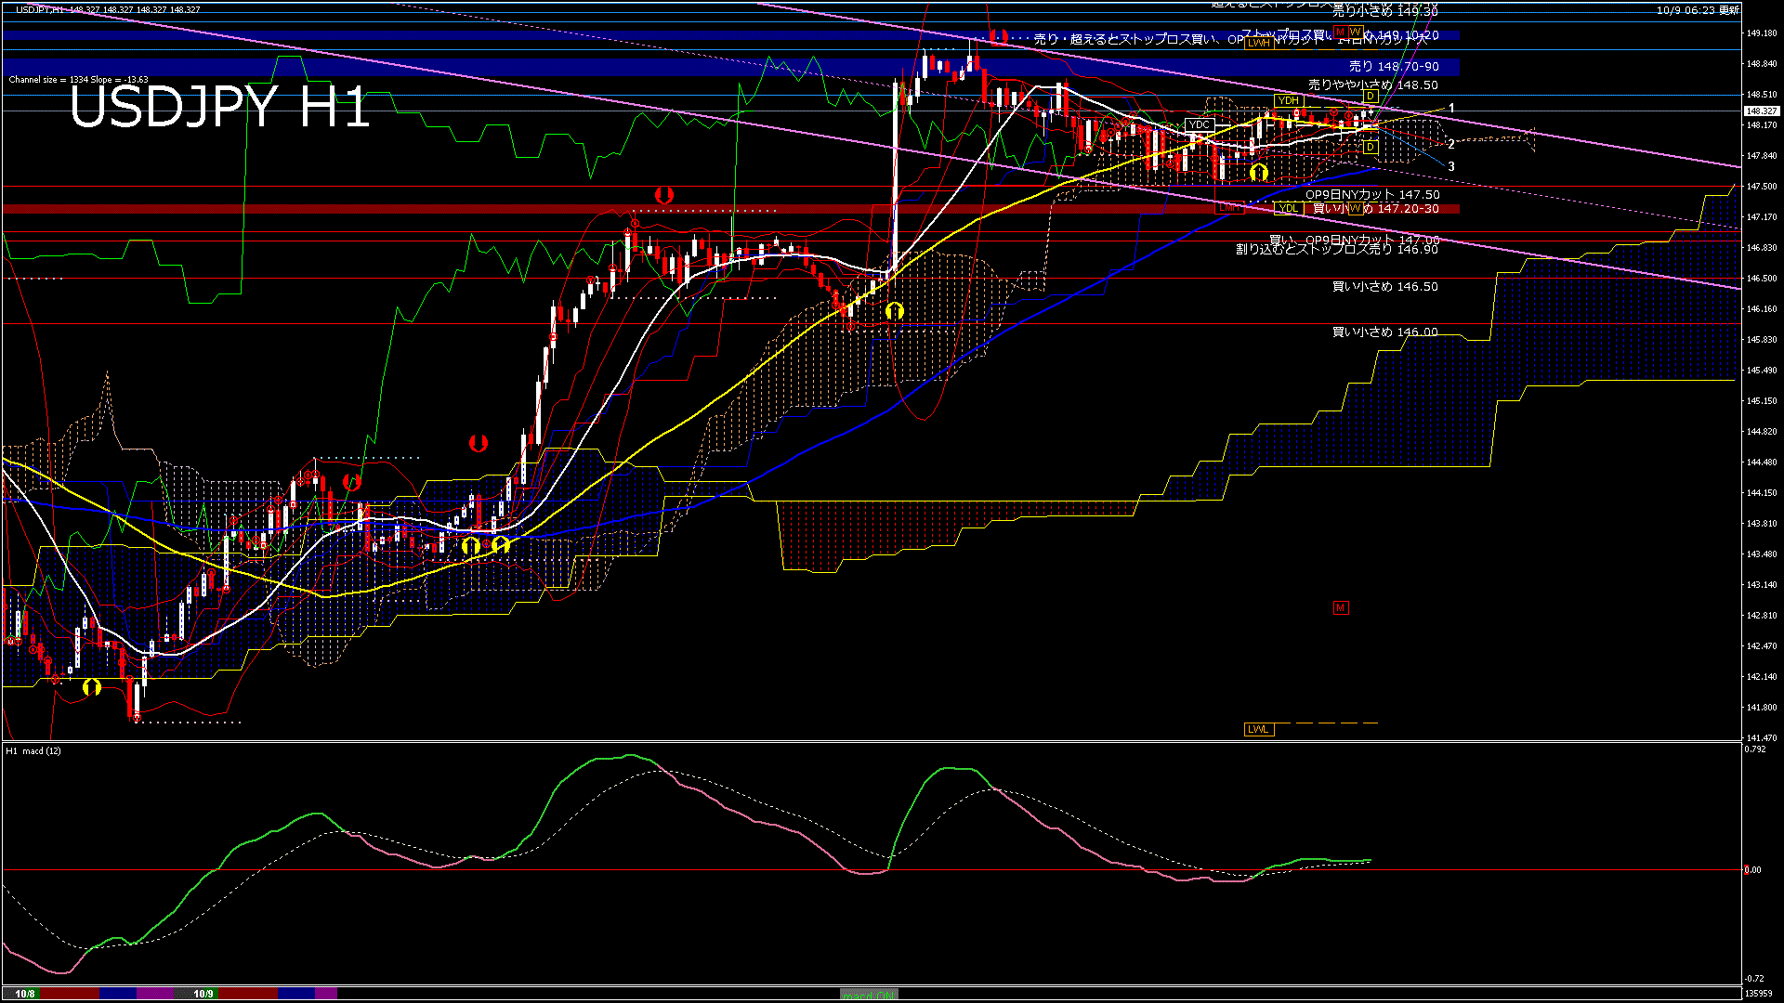Viewport: 1784px width, 1003px height.
Task: Click the red sell arrow near 149.10
Action: [999, 36]
